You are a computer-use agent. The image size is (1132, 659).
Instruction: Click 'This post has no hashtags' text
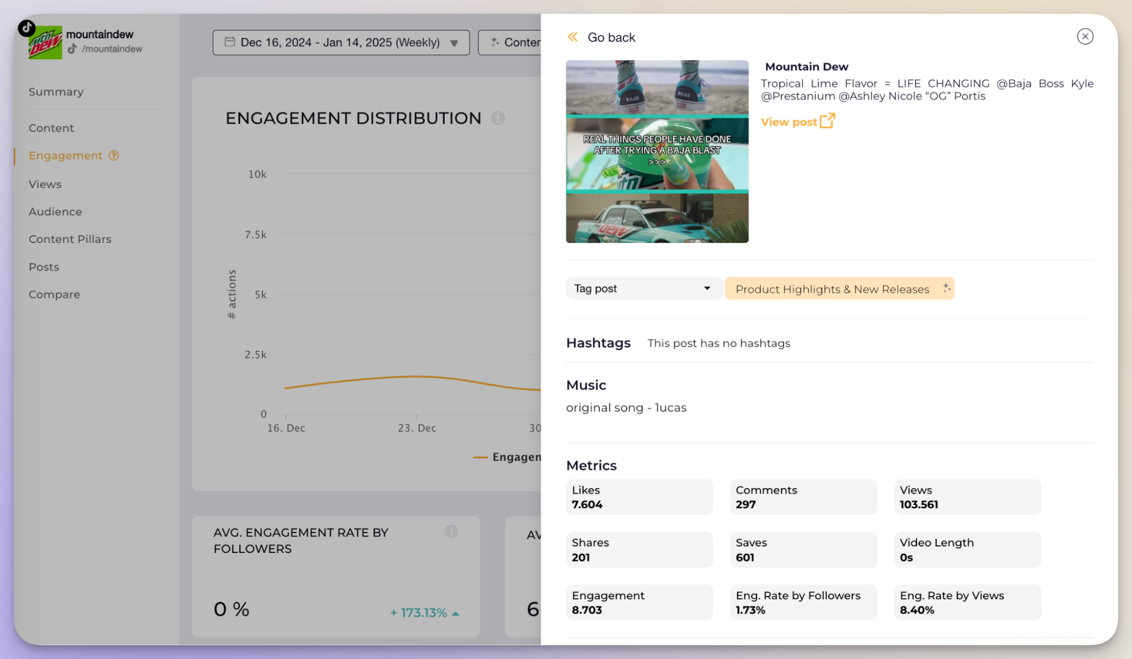click(719, 344)
